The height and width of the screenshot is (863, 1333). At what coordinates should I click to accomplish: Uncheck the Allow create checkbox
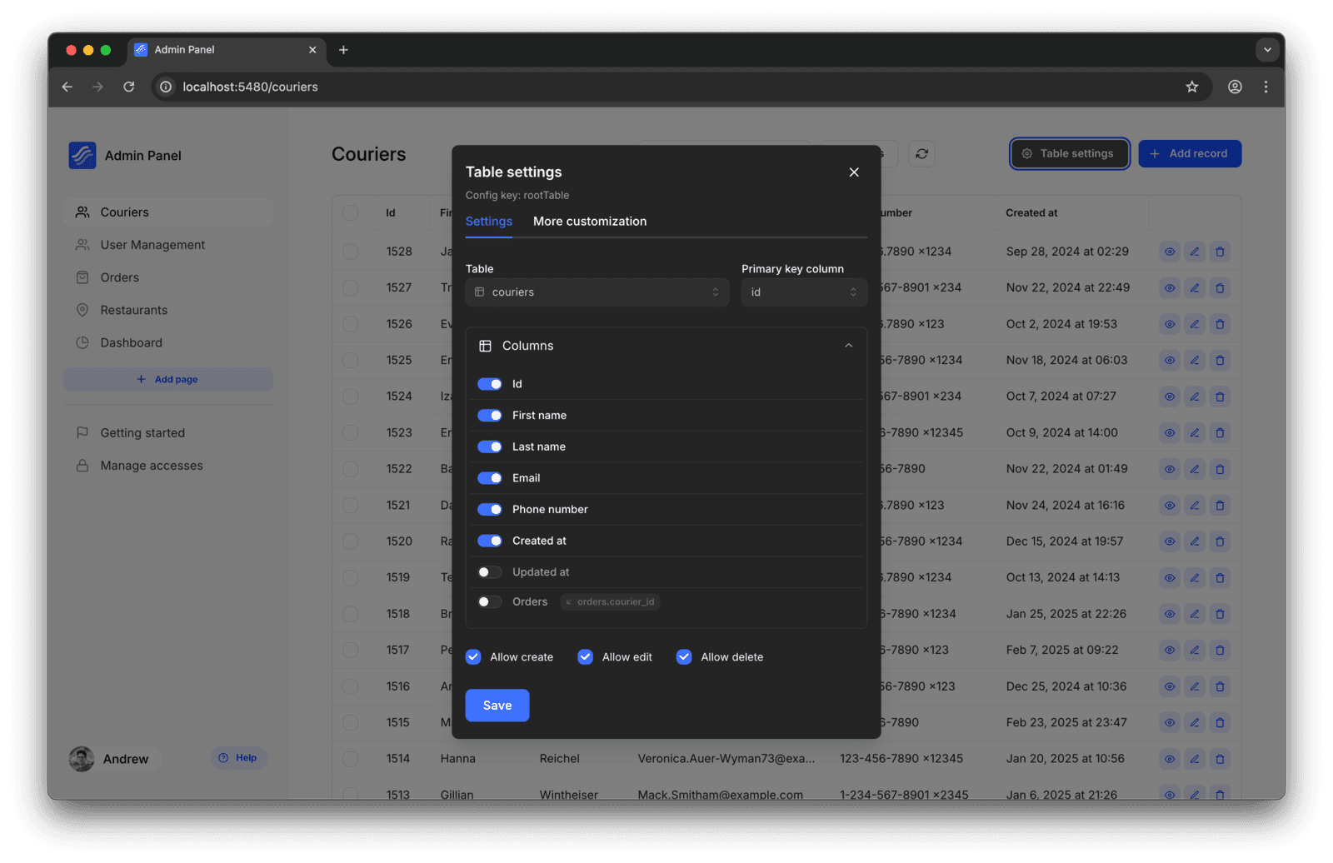tap(473, 657)
